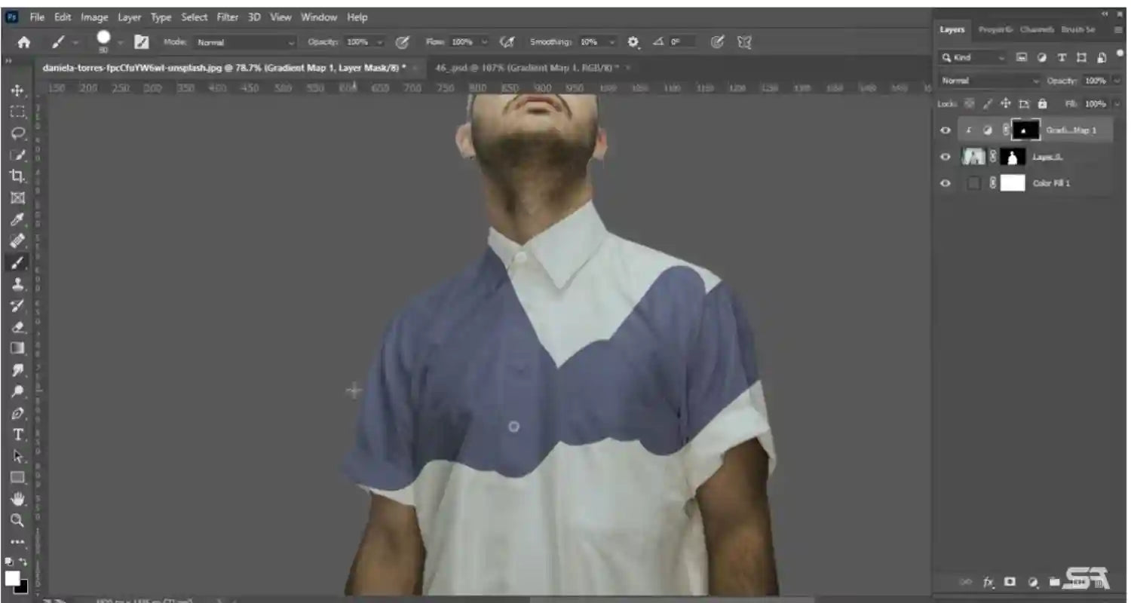Open the Filter menu
The height and width of the screenshot is (603, 1131).
(227, 17)
